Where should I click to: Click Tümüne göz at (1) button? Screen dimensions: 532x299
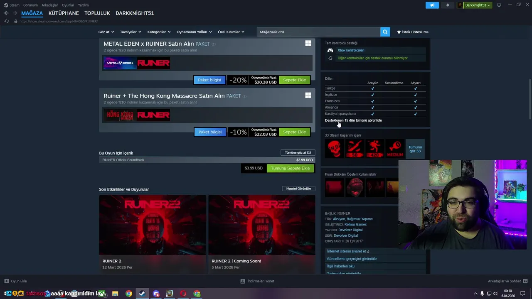[298, 152]
